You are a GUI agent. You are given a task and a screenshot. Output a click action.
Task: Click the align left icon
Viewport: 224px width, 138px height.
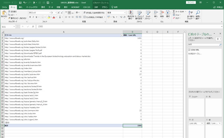coord(66,17)
